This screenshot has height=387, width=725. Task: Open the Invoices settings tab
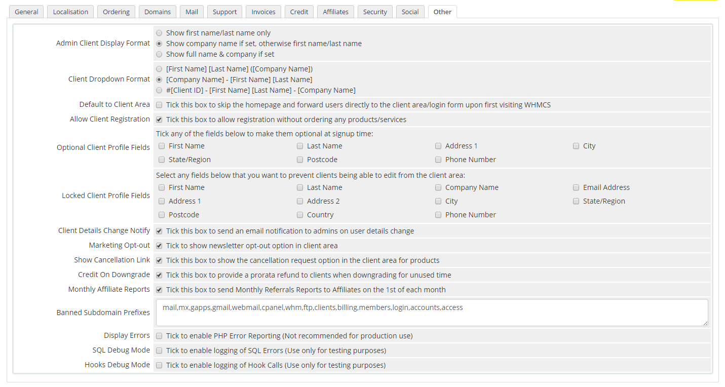[x=263, y=12]
